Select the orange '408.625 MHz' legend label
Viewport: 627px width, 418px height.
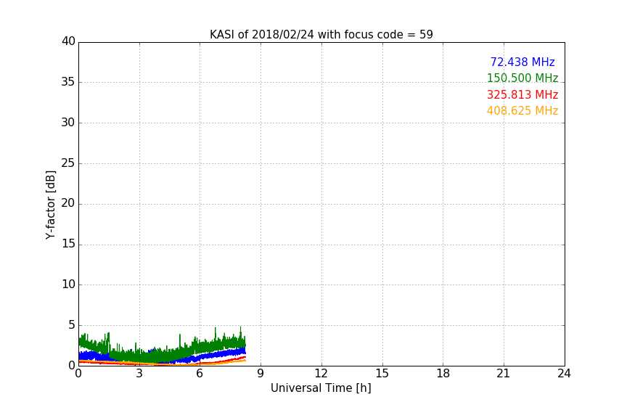[x=522, y=111]
